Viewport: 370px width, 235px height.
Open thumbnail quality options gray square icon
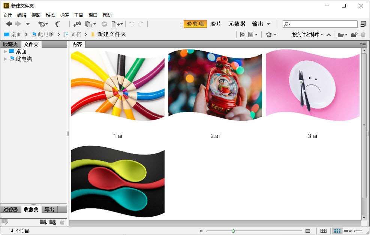(x=250, y=35)
